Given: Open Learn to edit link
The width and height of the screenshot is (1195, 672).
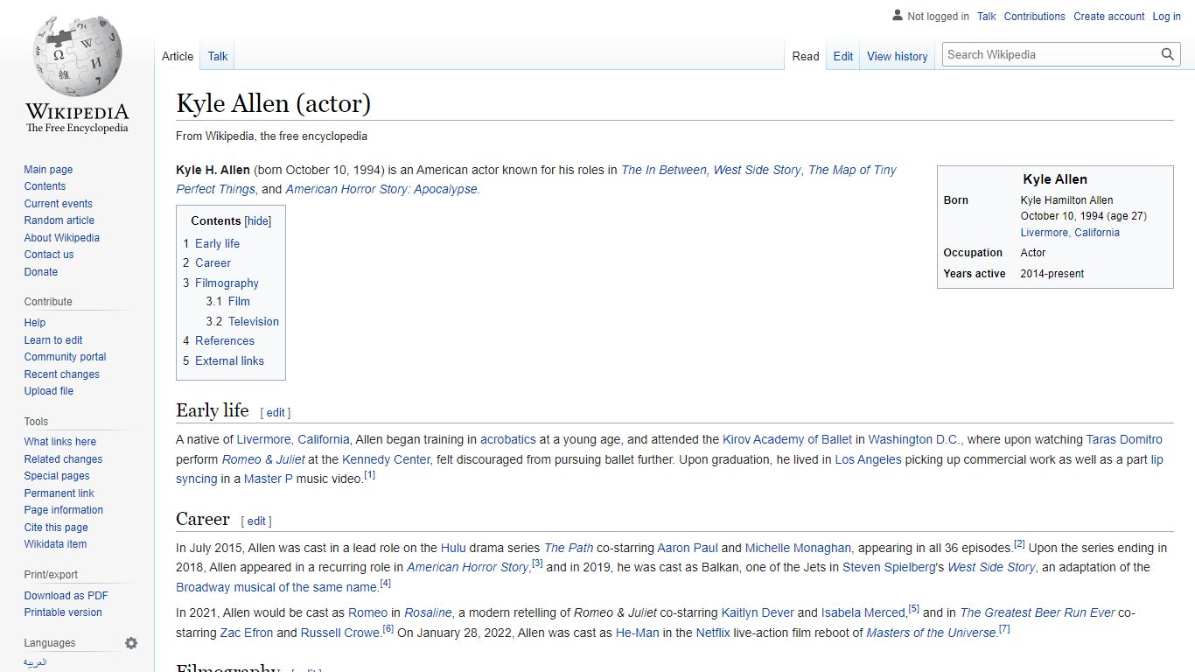Looking at the screenshot, I should [x=53, y=340].
